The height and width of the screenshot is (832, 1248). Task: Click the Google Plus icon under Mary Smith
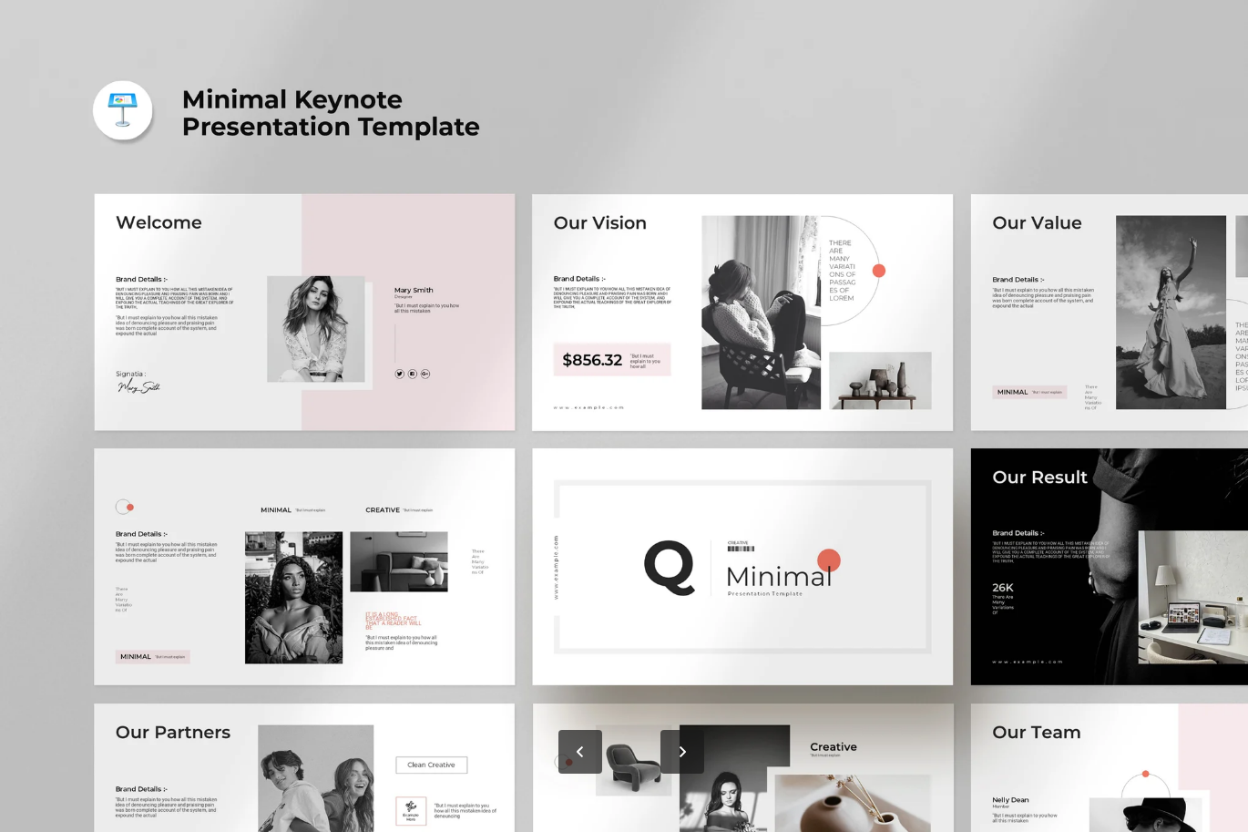point(425,374)
